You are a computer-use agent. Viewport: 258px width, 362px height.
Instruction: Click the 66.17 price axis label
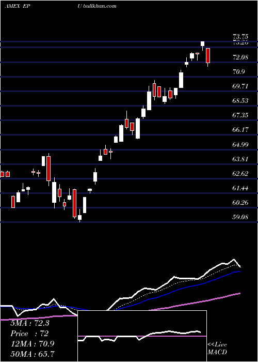241,129
